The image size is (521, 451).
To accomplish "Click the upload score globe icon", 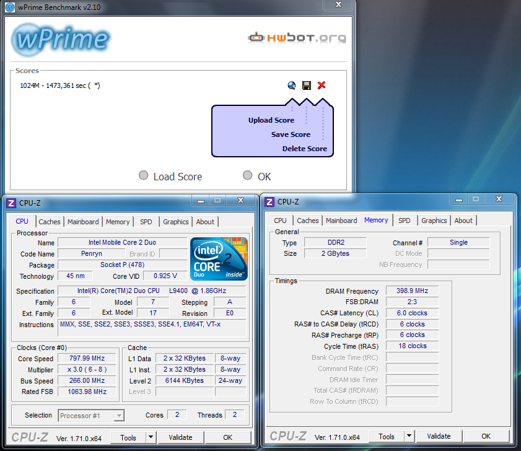I will [x=291, y=85].
